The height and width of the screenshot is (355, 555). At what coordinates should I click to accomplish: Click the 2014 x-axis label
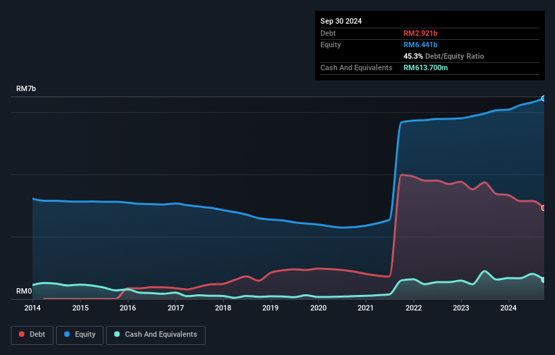click(32, 308)
